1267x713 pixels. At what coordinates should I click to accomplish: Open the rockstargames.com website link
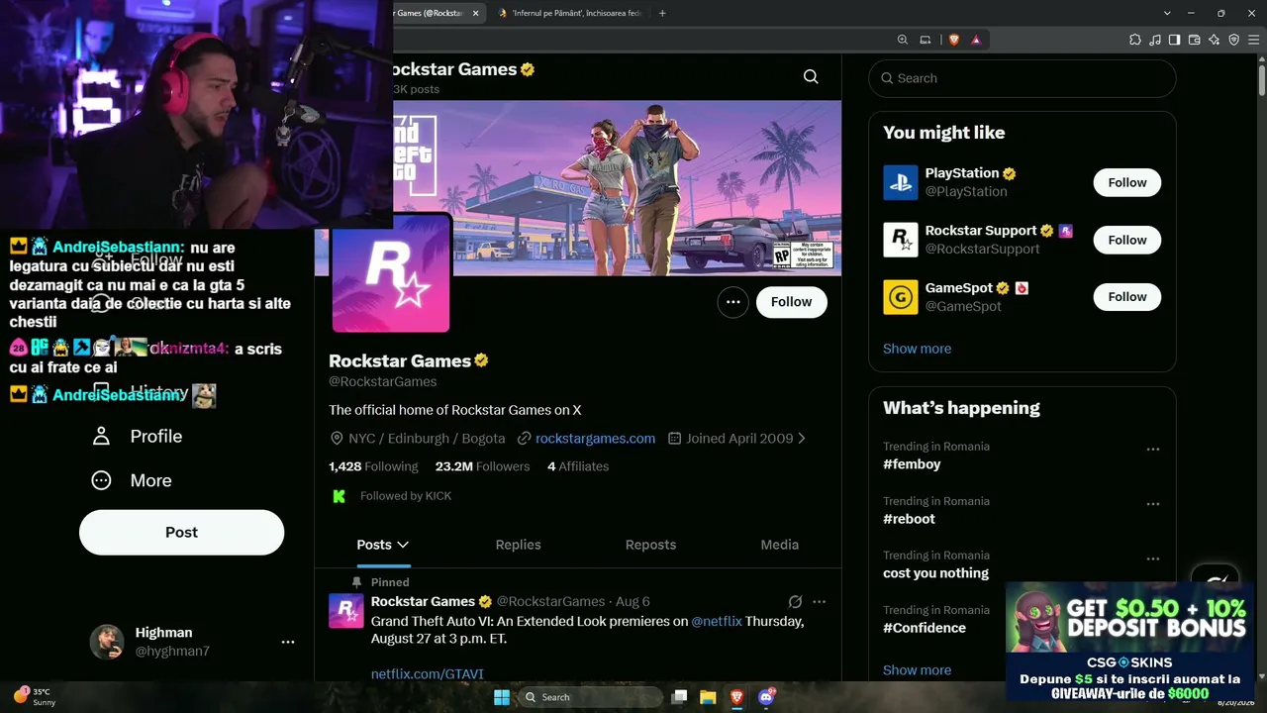coord(595,438)
